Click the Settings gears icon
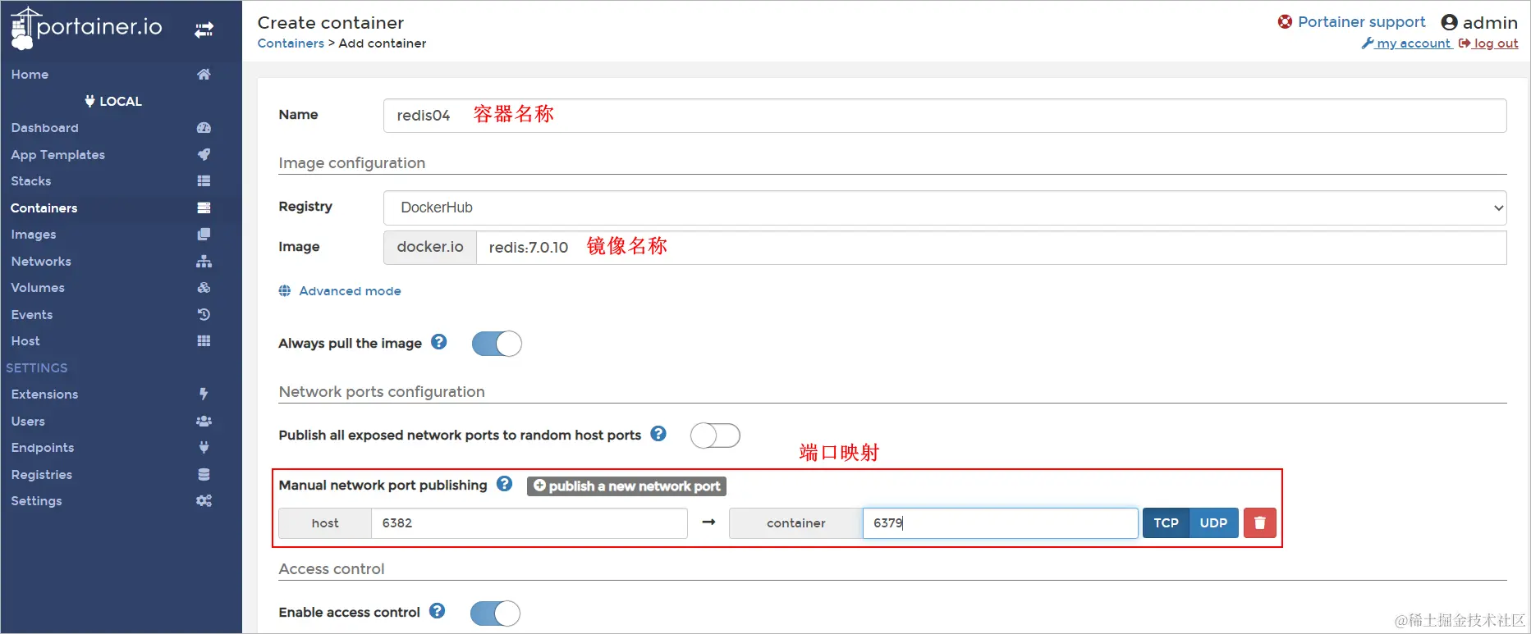Viewport: 1531px width, 634px height. [x=204, y=501]
